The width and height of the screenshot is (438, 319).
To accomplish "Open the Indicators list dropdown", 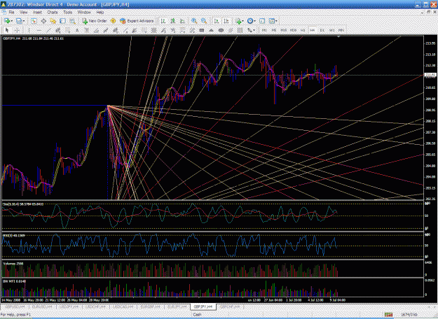I will pos(242,21).
